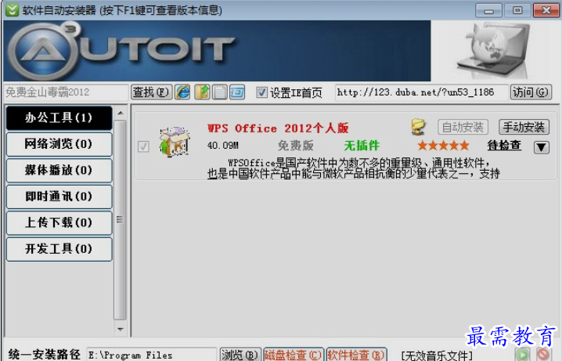Click the 浏览(B) browse button
The width and height of the screenshot is (562, 361).
[x=240, y=355]
